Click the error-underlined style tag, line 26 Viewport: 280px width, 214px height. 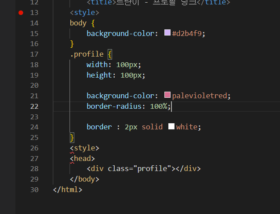[x=84, y=148]
